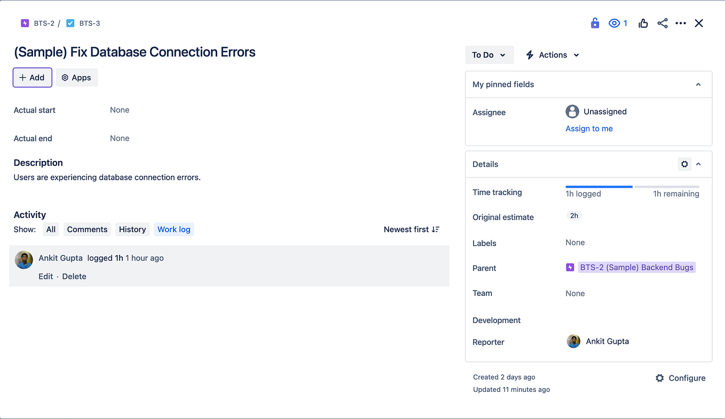The width and height of the screenshot is (725, 419).
Task: Click the BTS-2 epic icon in breadcrumb
Action: coord(25,23)
